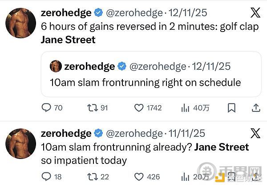Bookmark the golf clap Jane Street tweet

(231, 107)
